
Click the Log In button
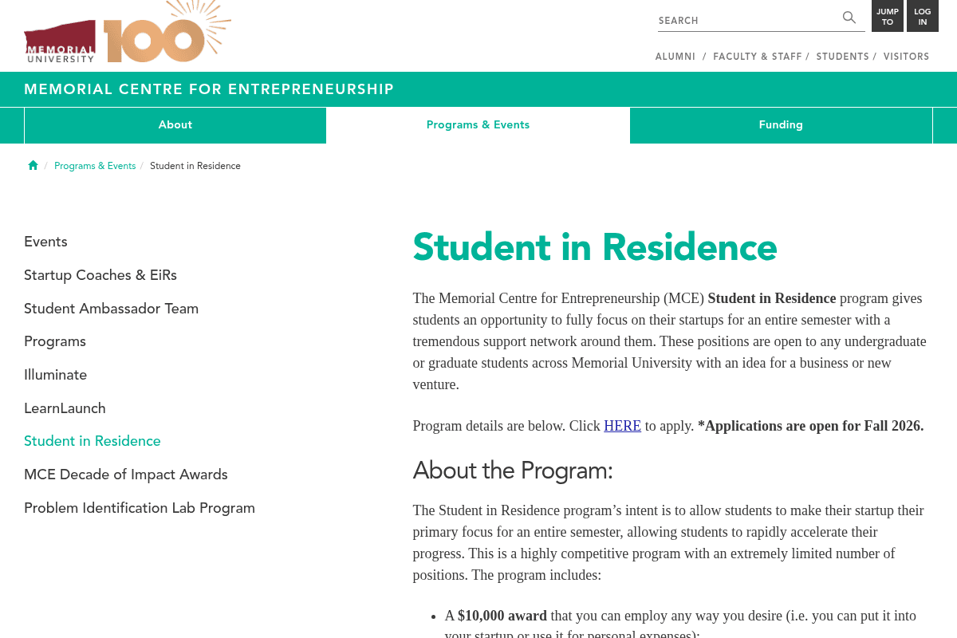point(923,16)
